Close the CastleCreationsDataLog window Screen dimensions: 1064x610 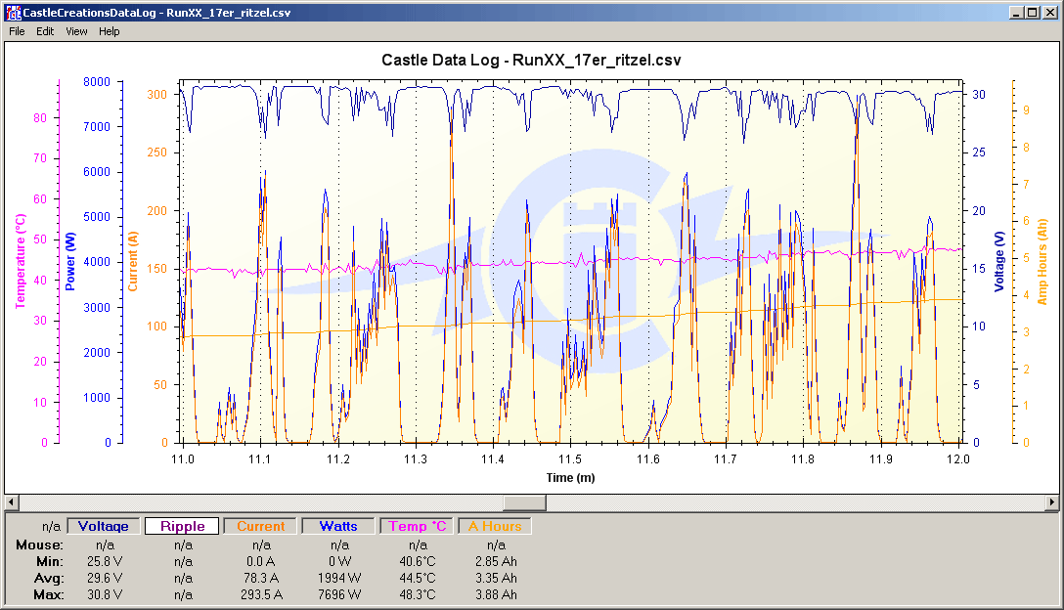tap(1049, 12)
